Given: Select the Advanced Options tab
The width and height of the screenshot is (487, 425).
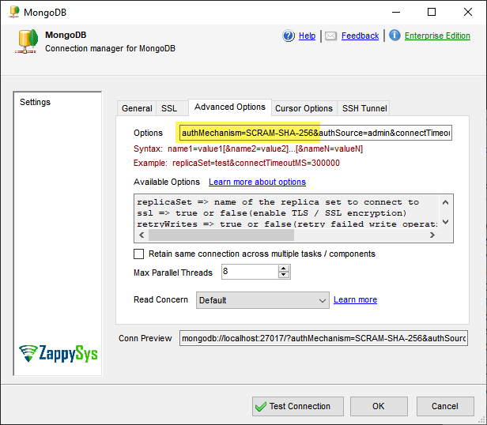Looking at the screenshot, I should point(230,107).
